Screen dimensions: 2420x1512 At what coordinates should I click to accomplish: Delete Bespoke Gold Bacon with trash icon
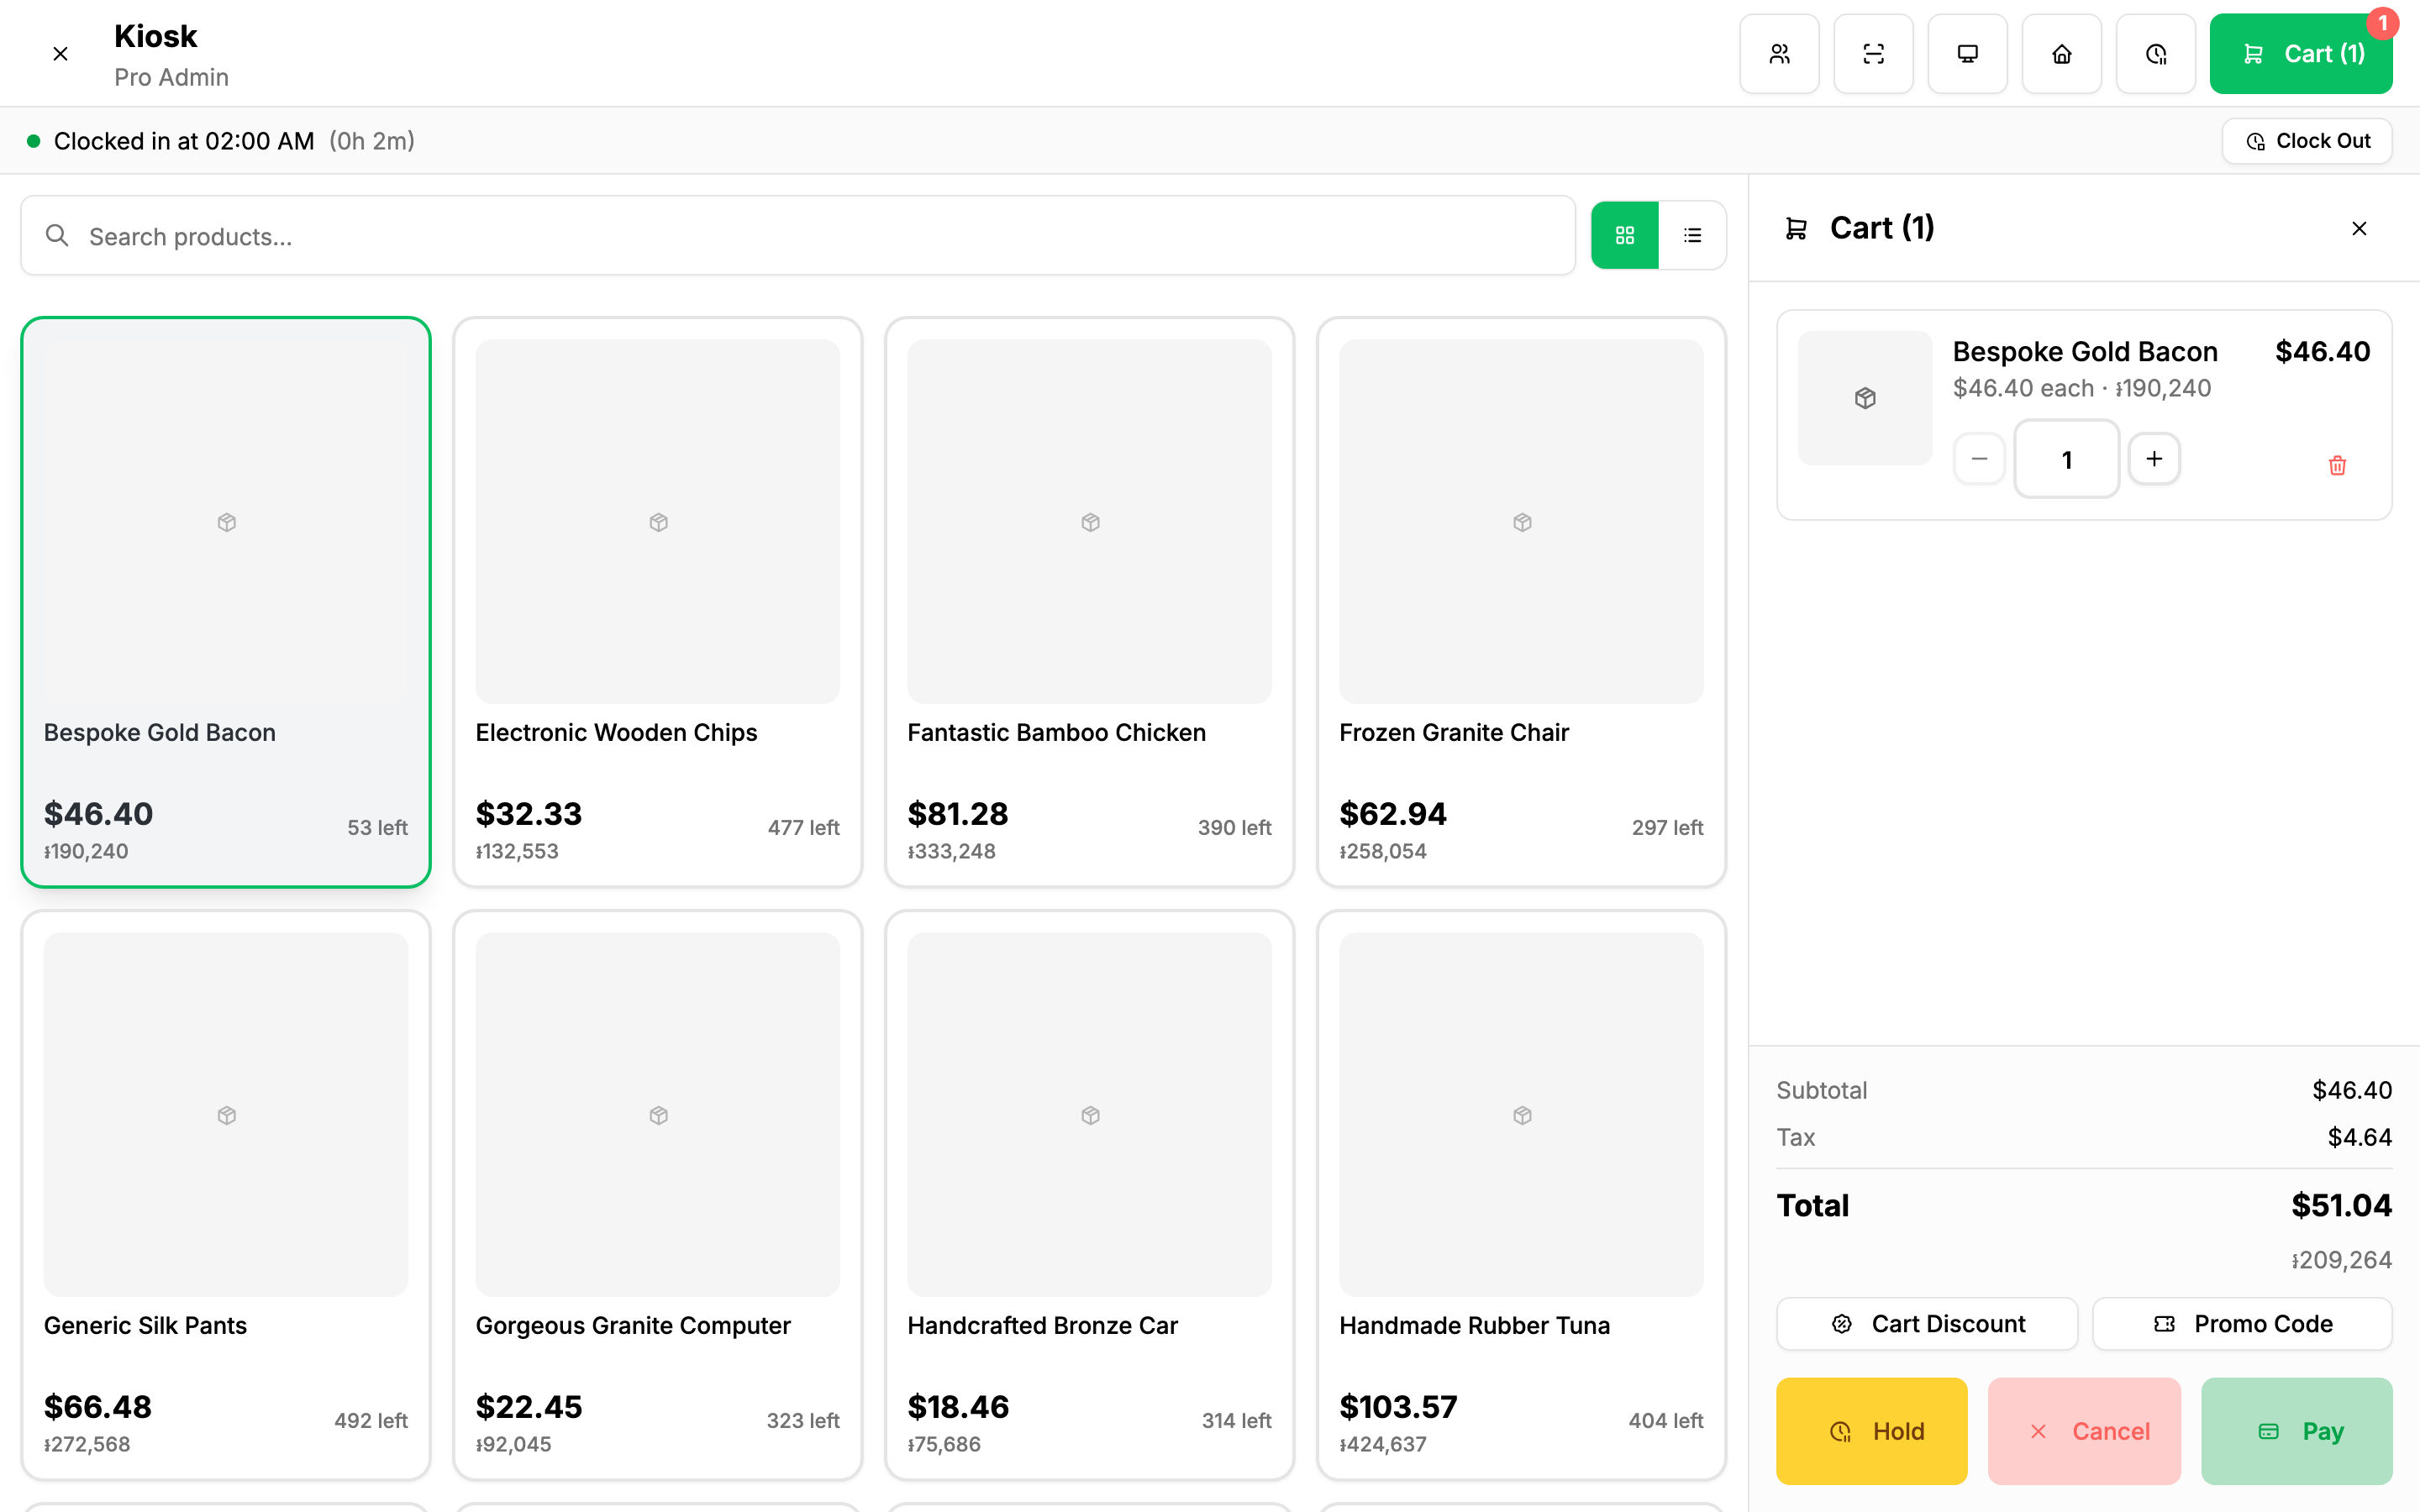(2337, 465)
